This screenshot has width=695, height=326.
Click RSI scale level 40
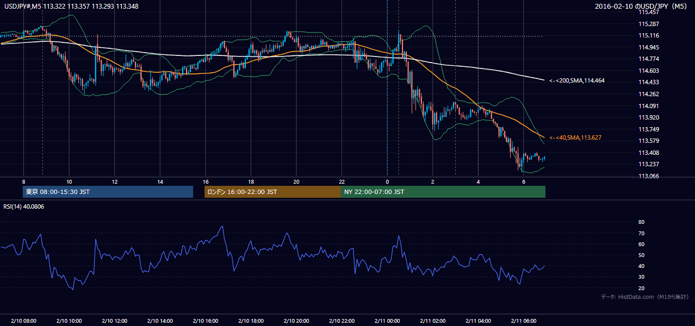click(x=642, y=266)
